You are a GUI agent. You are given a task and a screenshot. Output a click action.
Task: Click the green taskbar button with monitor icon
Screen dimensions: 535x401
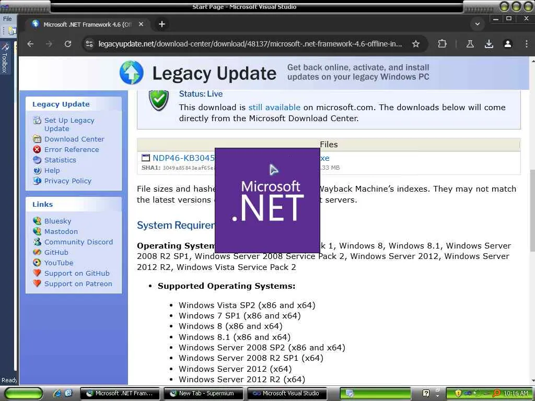click(375, 394)
